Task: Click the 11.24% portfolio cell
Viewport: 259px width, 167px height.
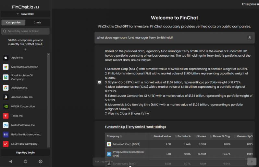Action: tap(187, 144)
